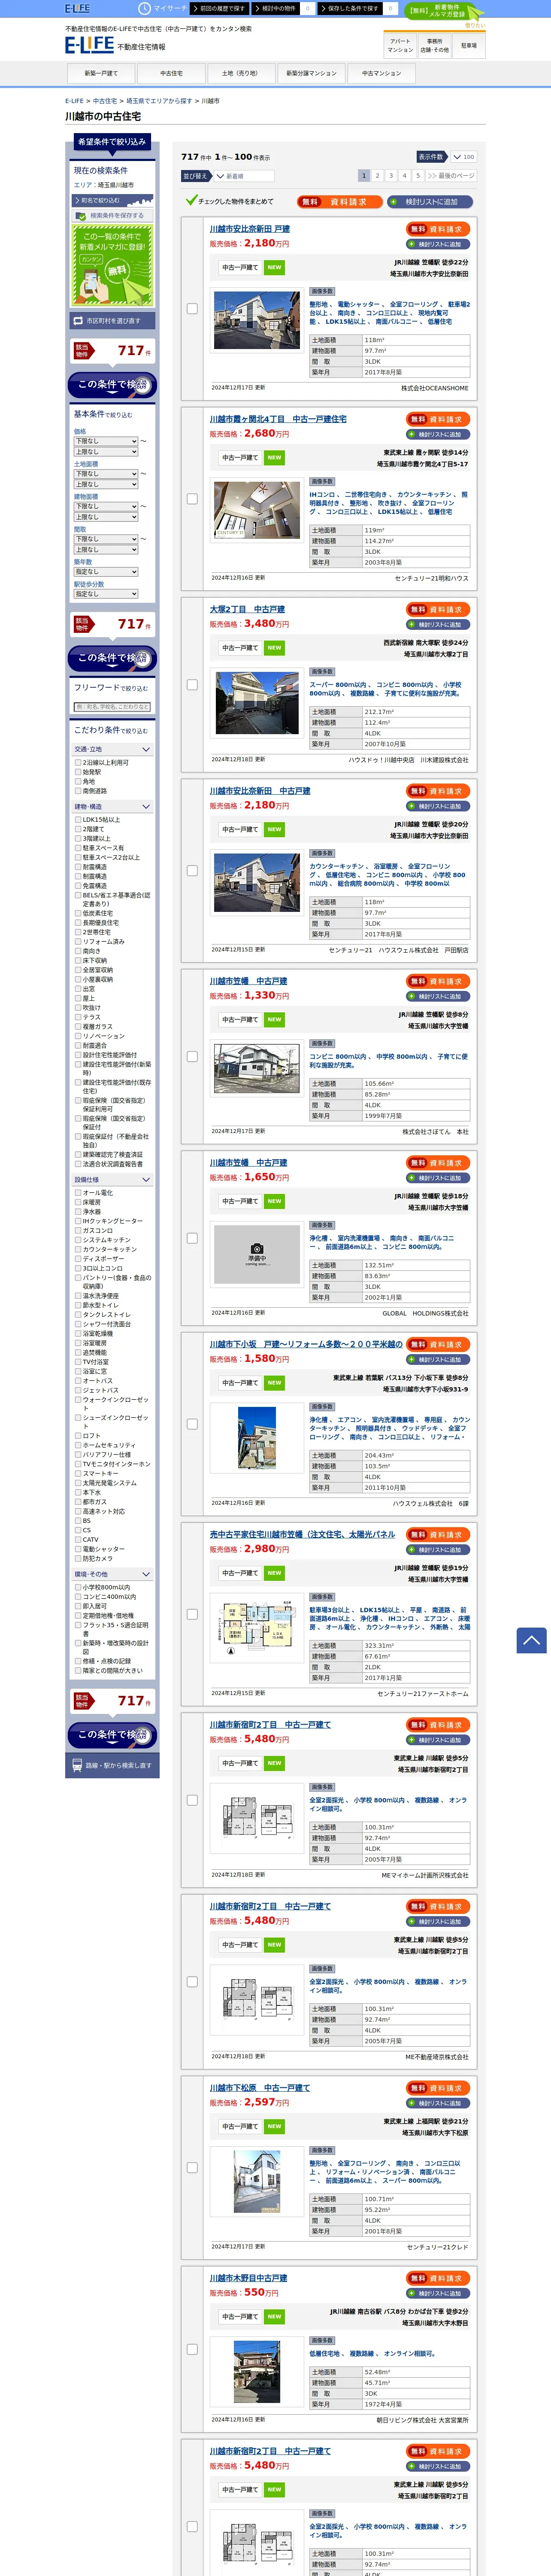Add 川越市木野目 550万円 listing to 検討リスト
Screen dimensions: 551x2576
[x=439, y=2293]
